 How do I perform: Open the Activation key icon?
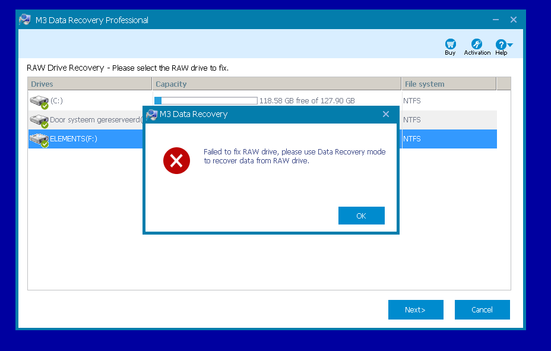tap(477, 45)
